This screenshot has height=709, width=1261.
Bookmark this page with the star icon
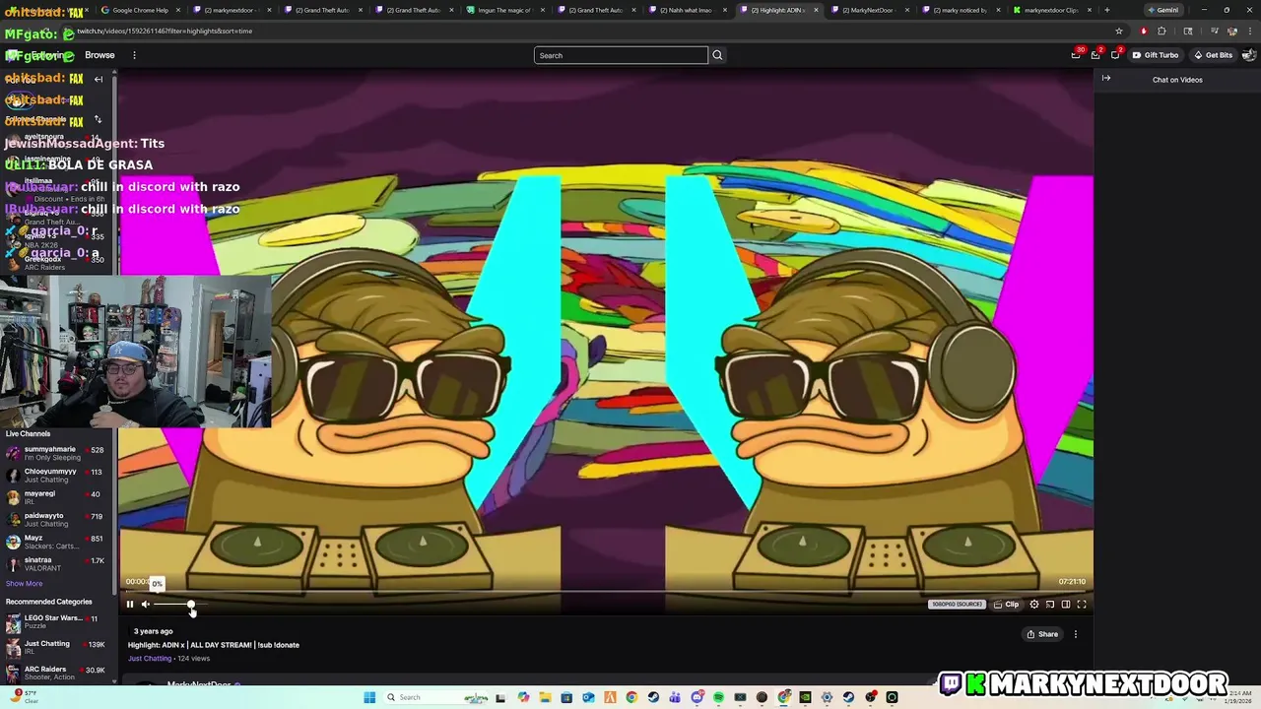pos(1119,31)
